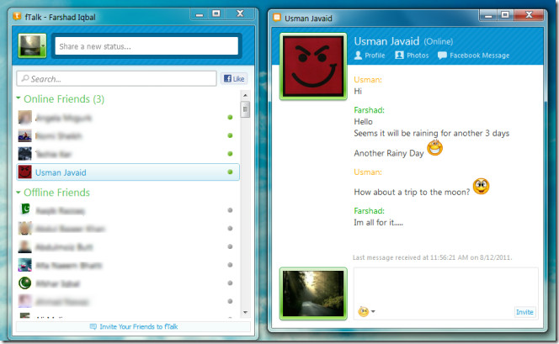Click the Invite button in chat window
This screenshot has width=559, height=344.
524,312
